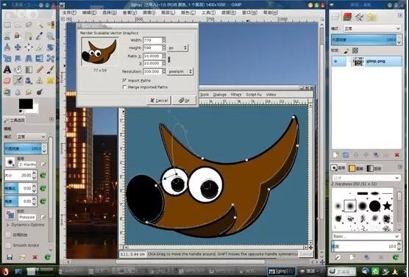Viewport: 409px width, 277px height.
Task: Toggle checkbox above Smooth stroke
Action: pyautogui.click(x=8, y=235)
